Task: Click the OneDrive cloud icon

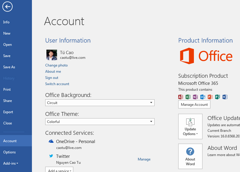Action: [51, 141]
